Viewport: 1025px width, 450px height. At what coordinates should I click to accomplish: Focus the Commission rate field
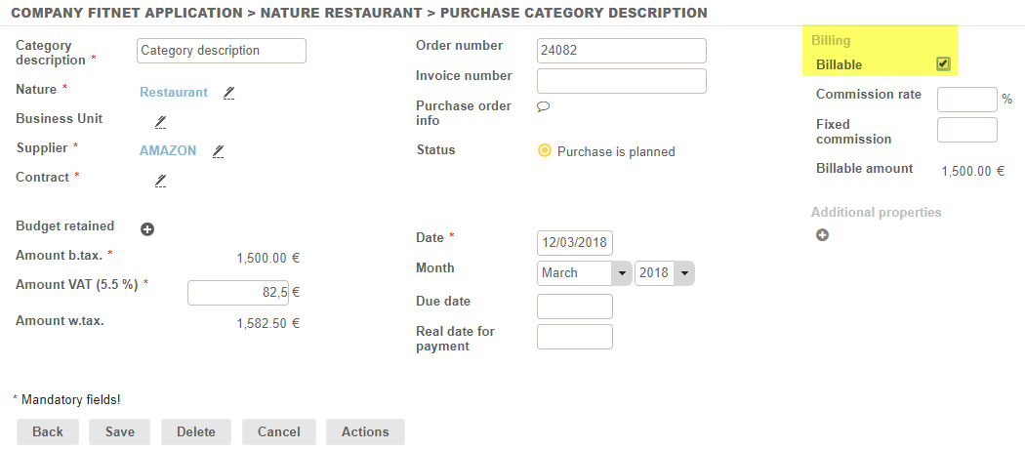tap(966, 100)
